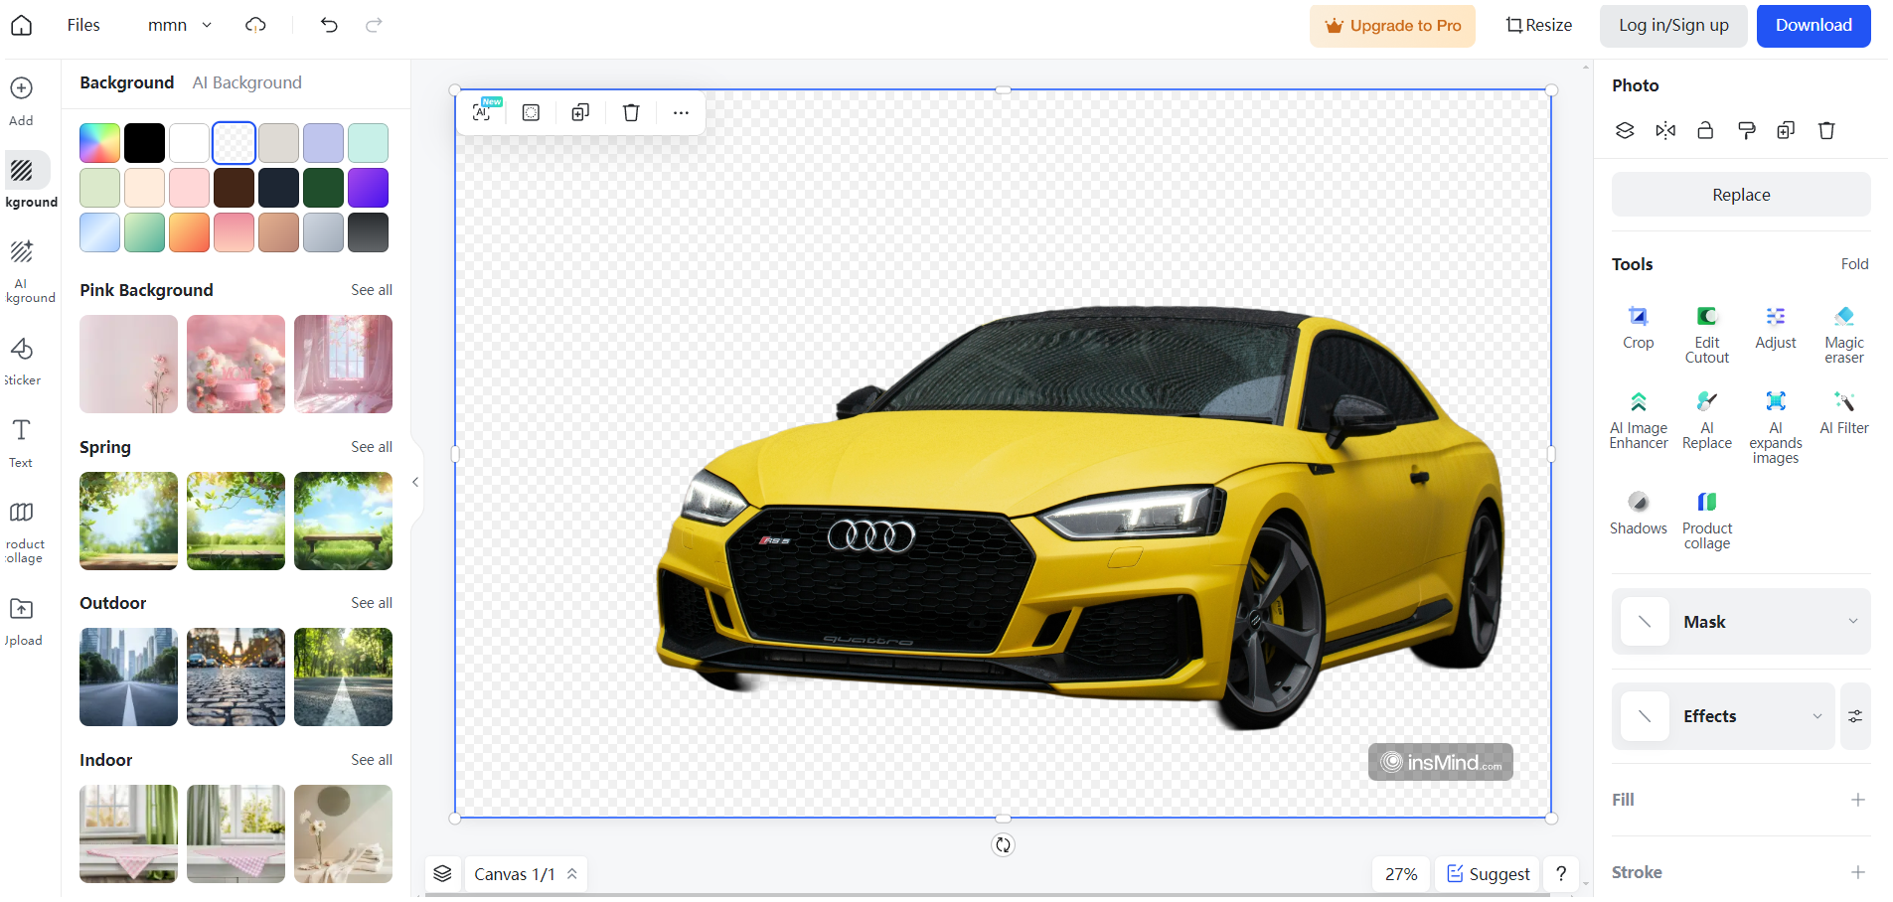Open Log in/Sign up

(1673, 26)
